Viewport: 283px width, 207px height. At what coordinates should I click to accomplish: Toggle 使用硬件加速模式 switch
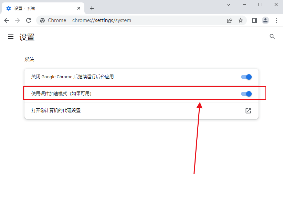coord(246,94)
